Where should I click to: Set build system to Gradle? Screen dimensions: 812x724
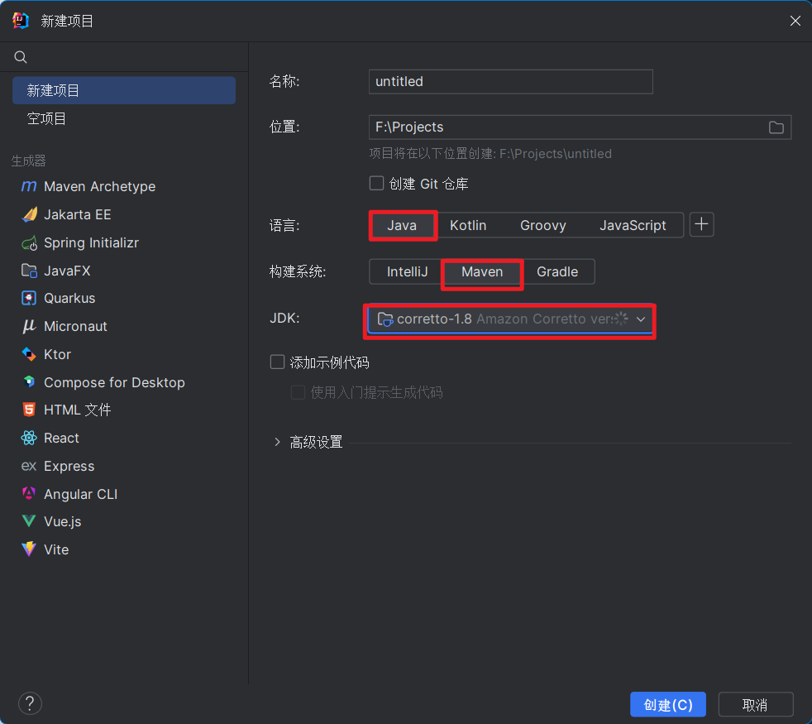click(x=557, y=271)
